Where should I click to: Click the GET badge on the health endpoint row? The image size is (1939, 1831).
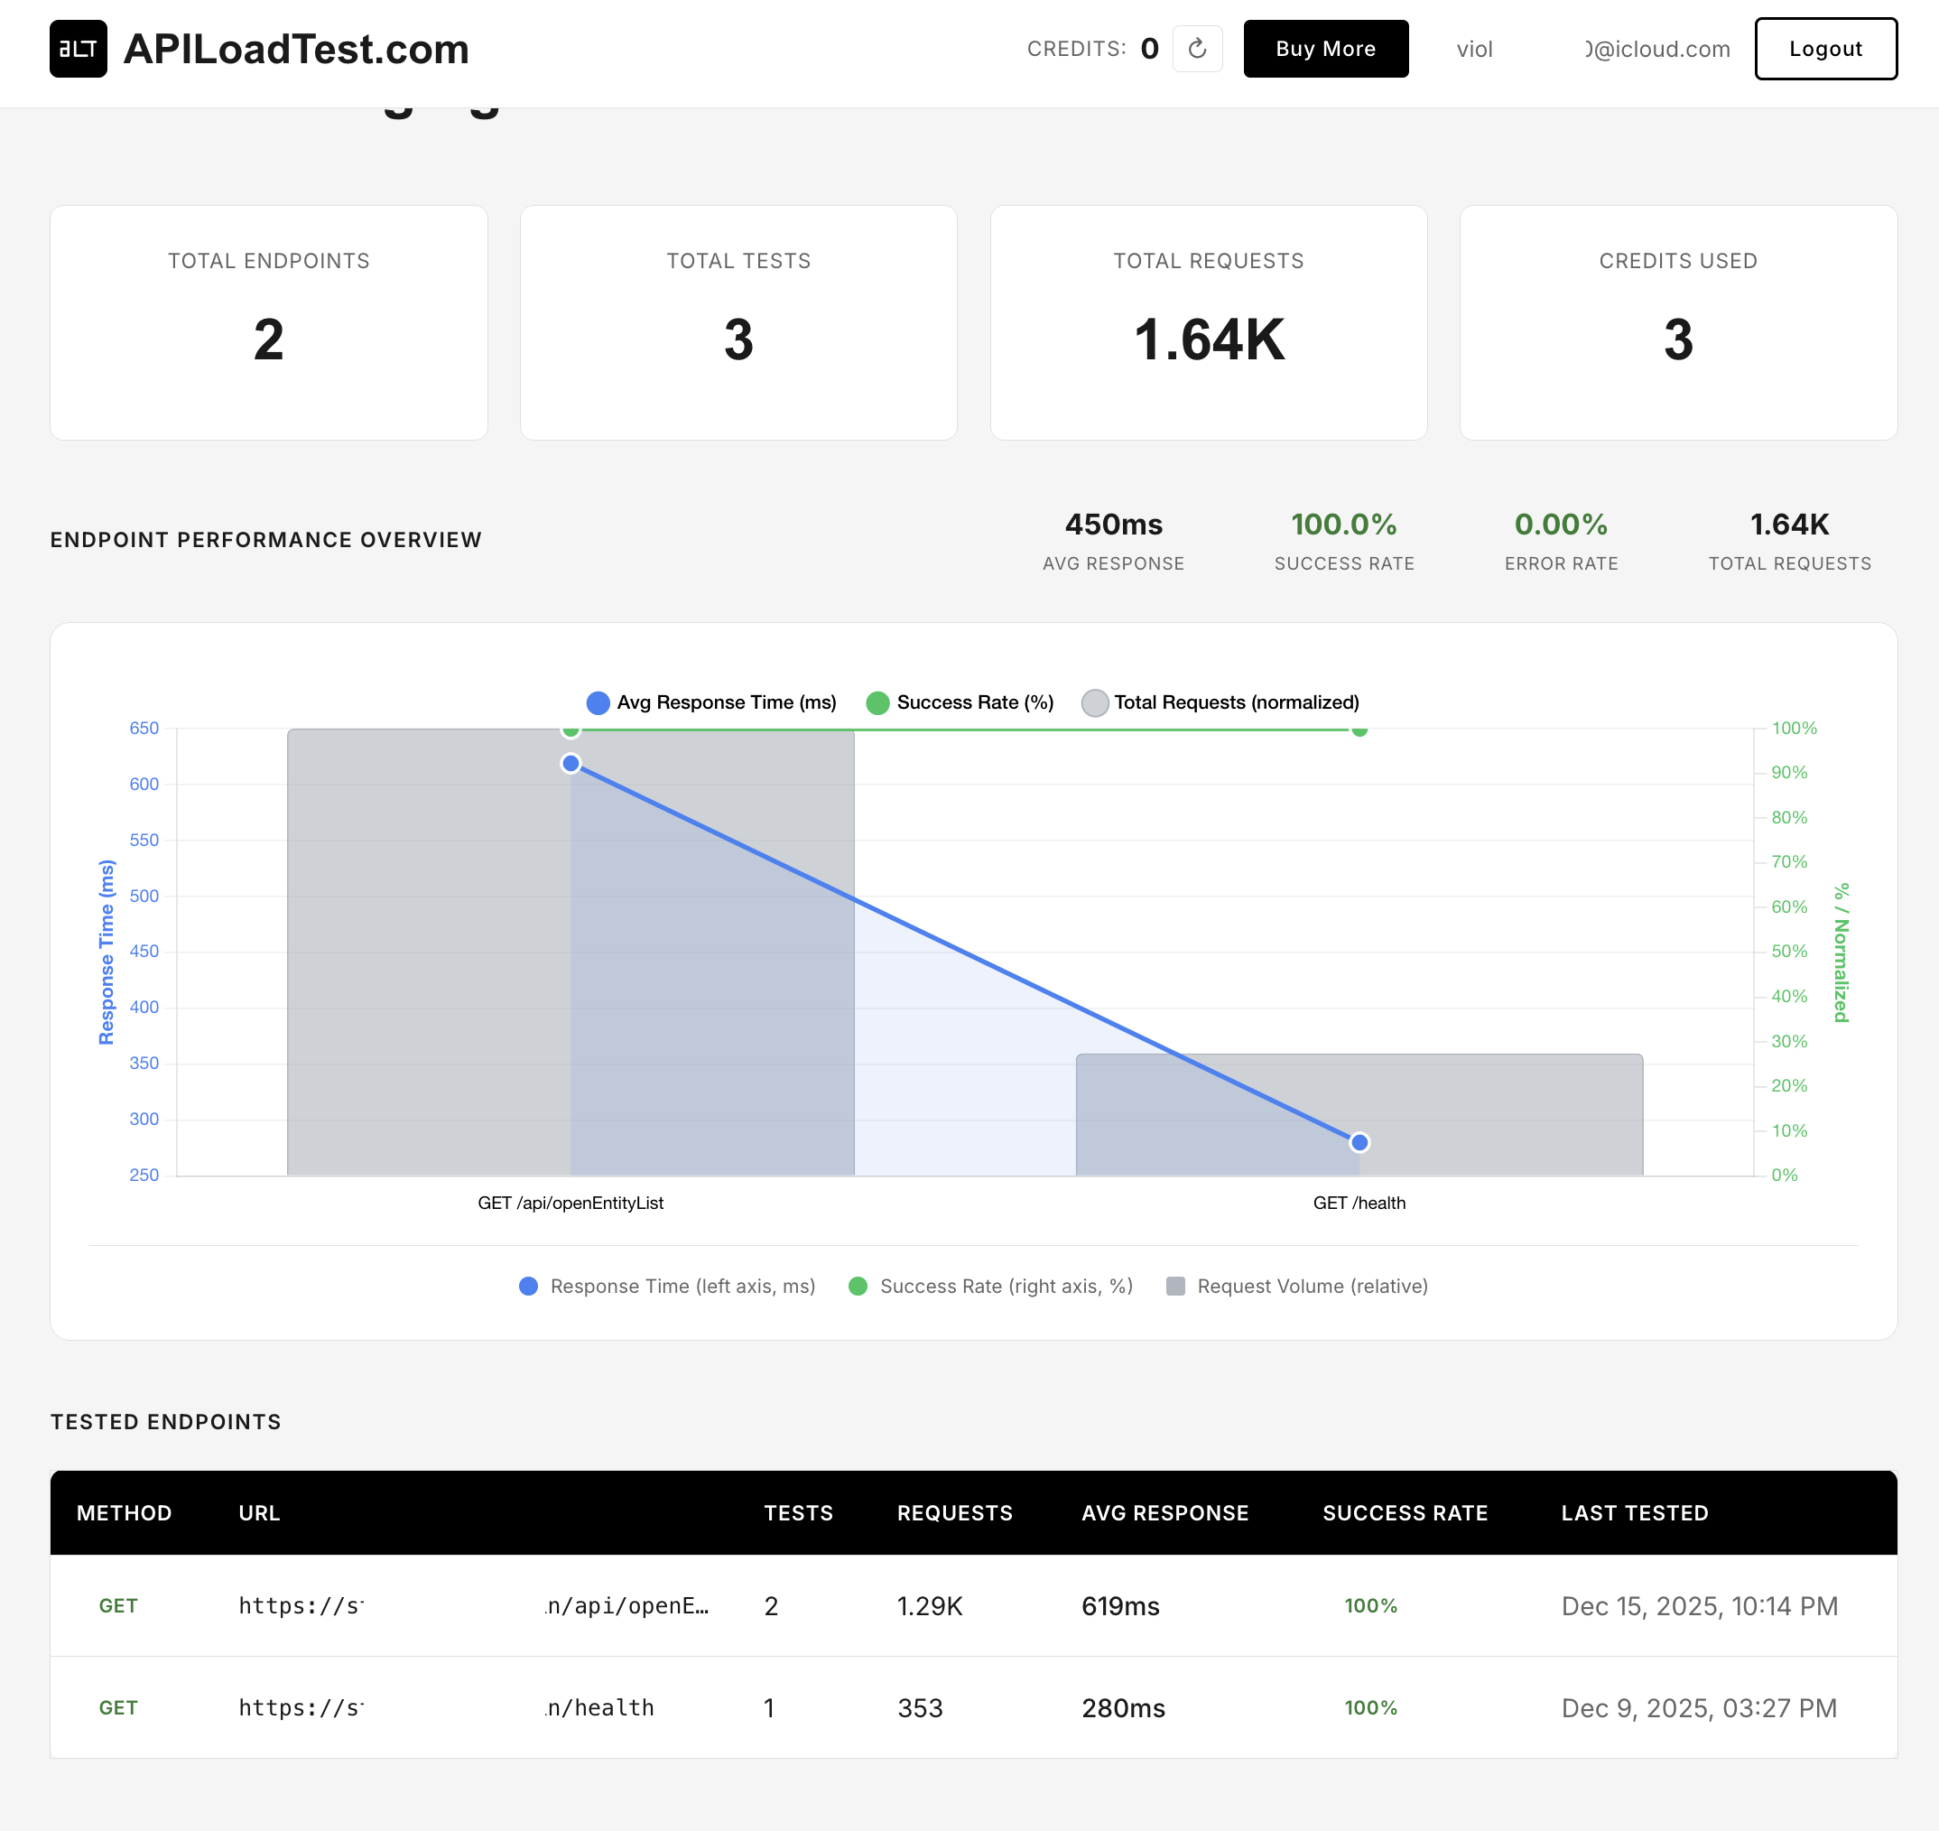coord(118,1708)
